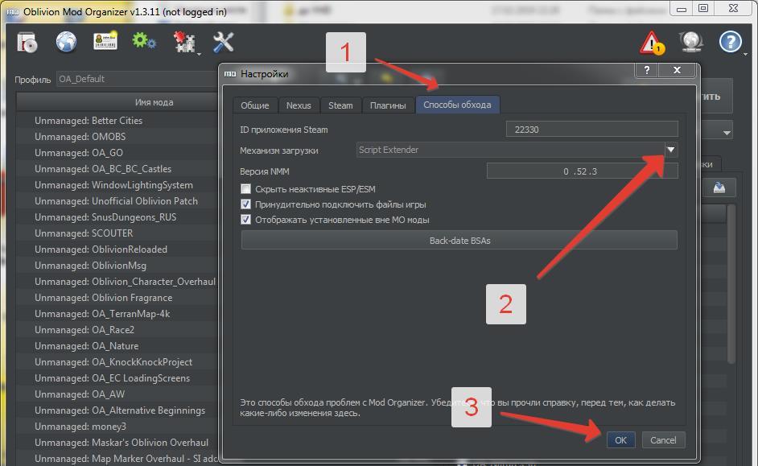Screen dimensions: 758x466
Task: Toggle 'Отображать установленные вне МО моды' checkbox
Action: (x=246, y=220)
